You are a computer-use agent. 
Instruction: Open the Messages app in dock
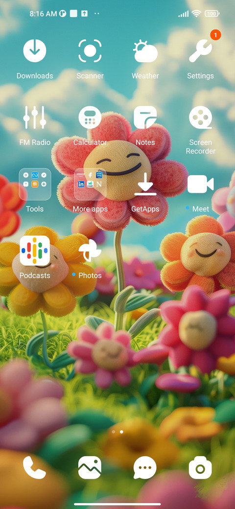coord(145,467)
